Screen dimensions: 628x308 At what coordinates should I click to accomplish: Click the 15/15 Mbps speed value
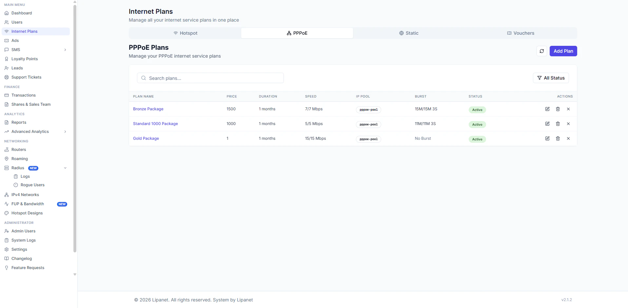point(316,138)
